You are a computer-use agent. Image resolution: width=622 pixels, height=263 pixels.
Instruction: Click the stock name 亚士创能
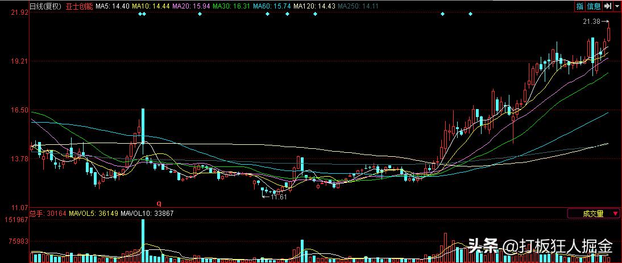click(x=80, y=6)
